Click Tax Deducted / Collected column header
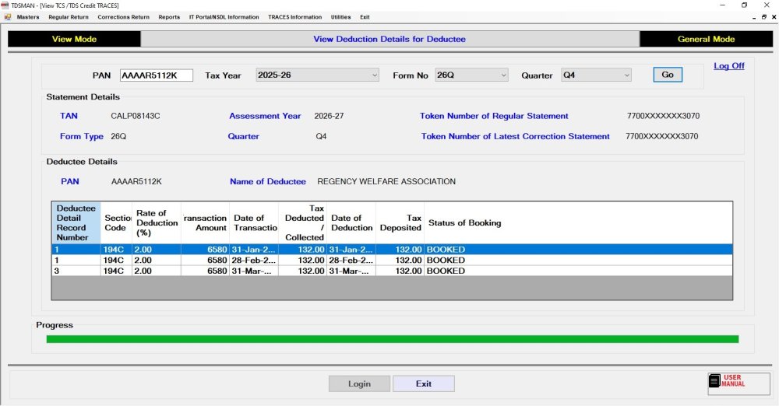The image size is (779, 406). pos(302,222)
